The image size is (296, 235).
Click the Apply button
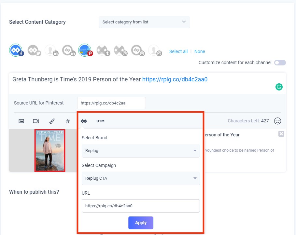tap(141, 223)
